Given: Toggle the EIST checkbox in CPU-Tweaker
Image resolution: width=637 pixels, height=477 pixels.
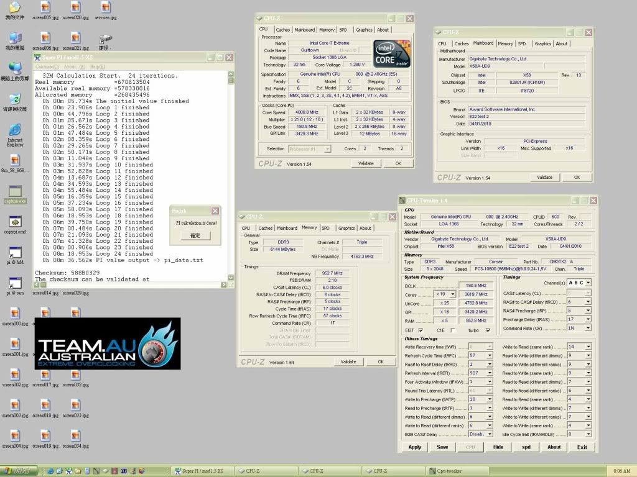Looking at the screenshot, I should tap(421, 330).
